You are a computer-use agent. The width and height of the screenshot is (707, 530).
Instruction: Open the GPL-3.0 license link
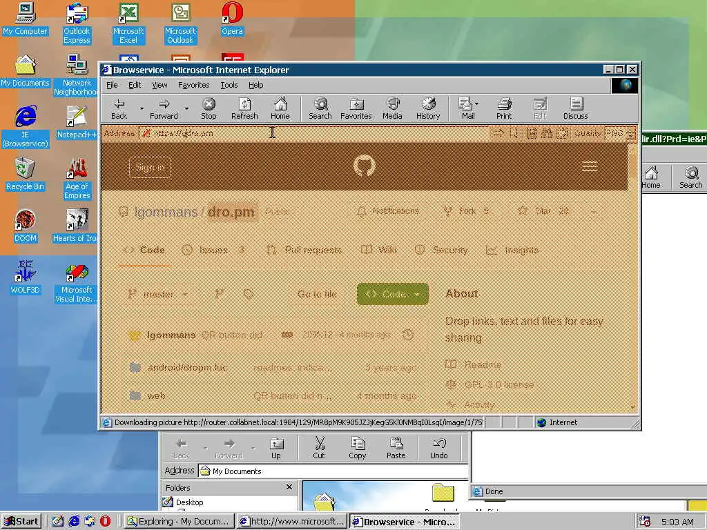point(498,385)
